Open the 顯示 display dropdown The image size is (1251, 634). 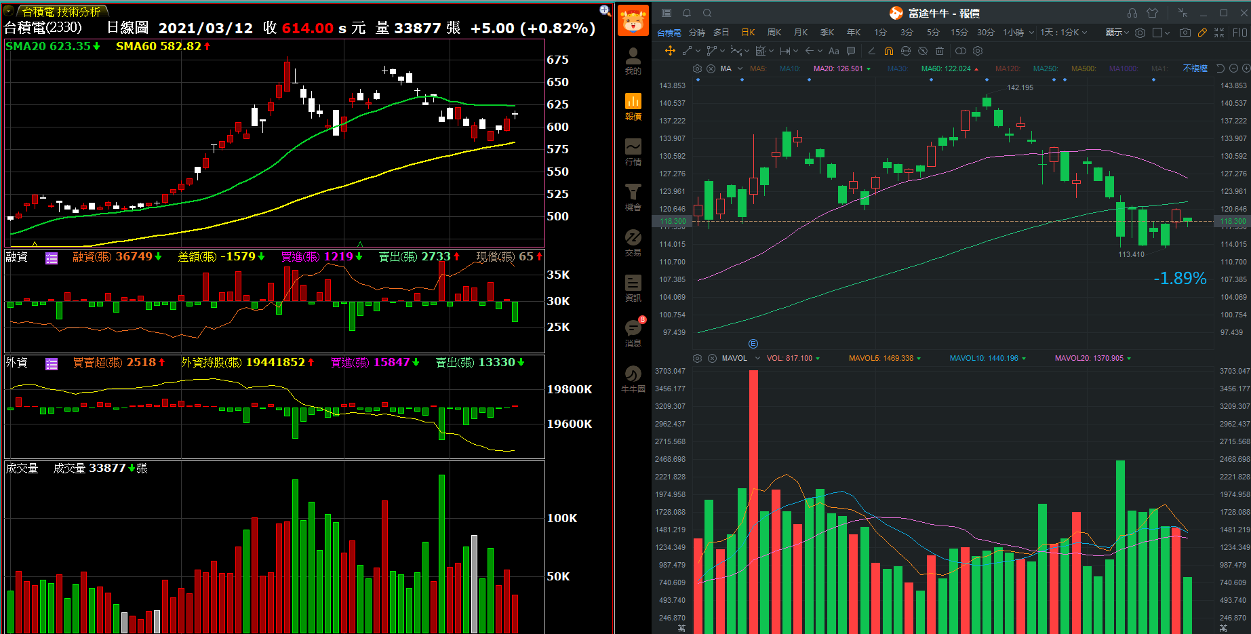point(1117,33)
